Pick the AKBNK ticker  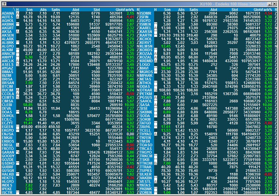pyautogui.click(x=8, y=24)
